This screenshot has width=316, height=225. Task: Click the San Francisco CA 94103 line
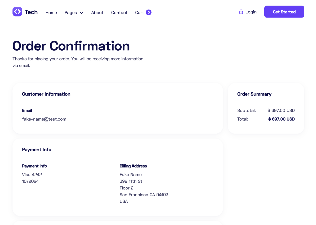click(144, 195)
